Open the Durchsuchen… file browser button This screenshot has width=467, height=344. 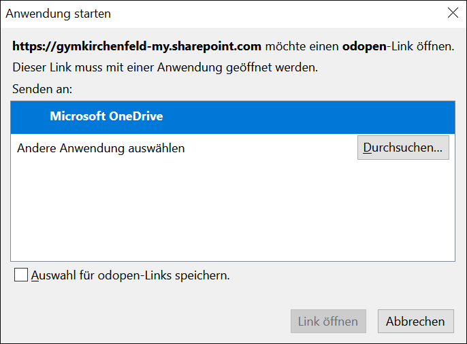point(403,148)
